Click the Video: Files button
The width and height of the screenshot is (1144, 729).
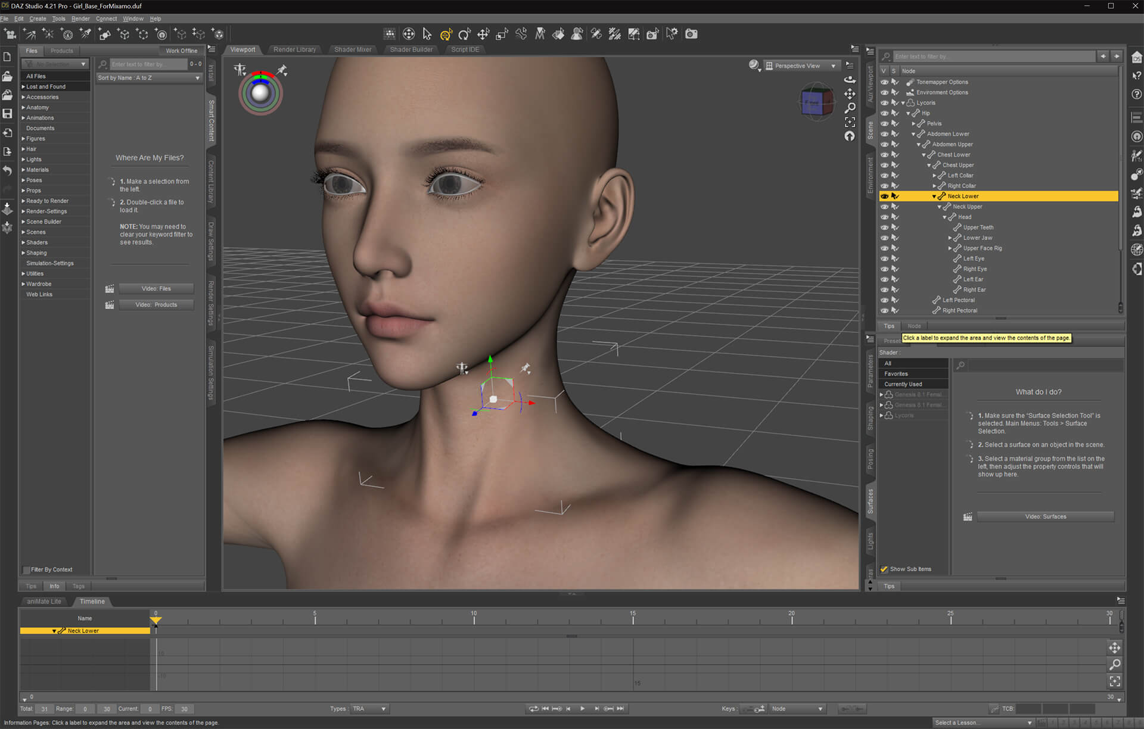point(156,289)
